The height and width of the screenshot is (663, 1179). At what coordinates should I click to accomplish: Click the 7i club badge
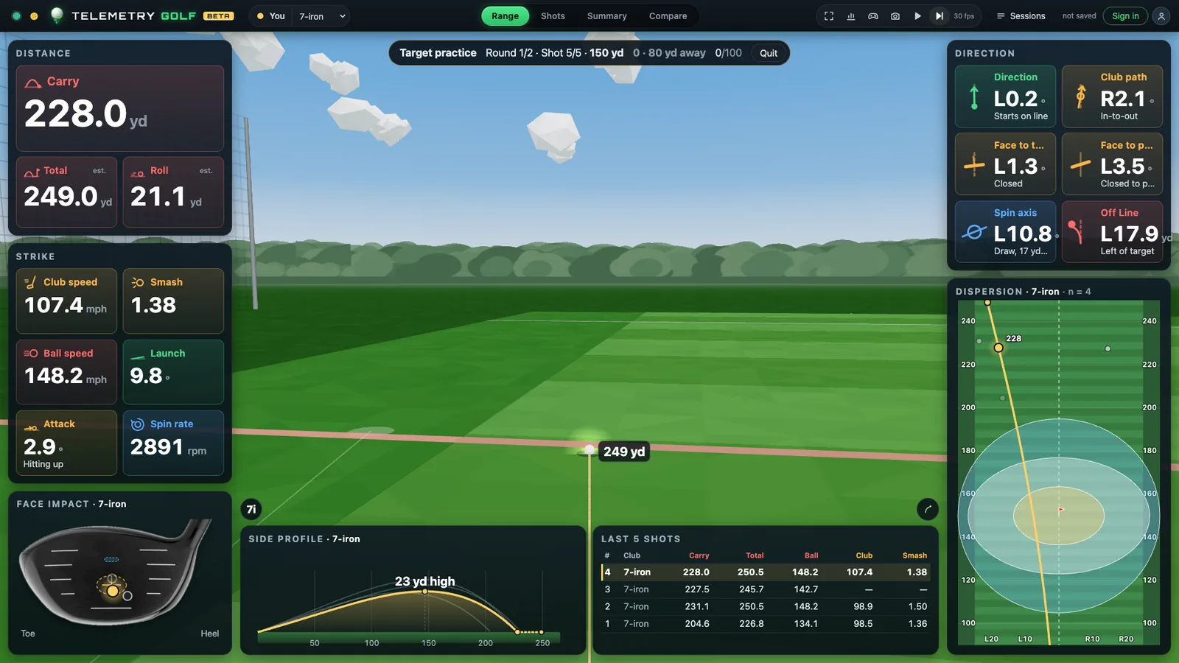tap(251, 509)
